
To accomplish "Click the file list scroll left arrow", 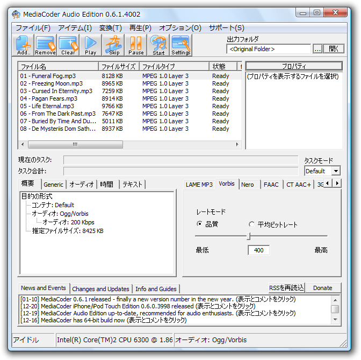I will (x=23, y=145).
